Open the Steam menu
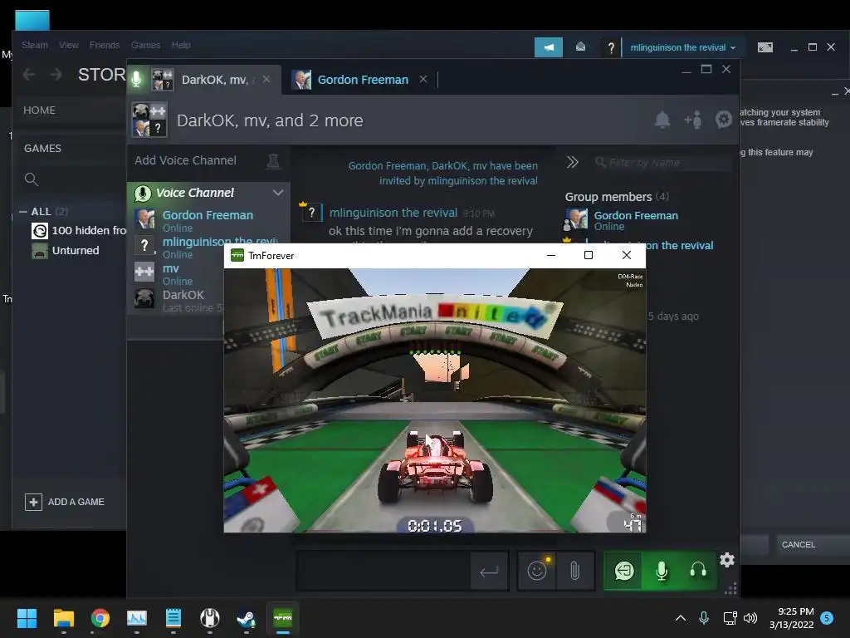This screenshot has height=638, width=850. click(x=35, y=45)
